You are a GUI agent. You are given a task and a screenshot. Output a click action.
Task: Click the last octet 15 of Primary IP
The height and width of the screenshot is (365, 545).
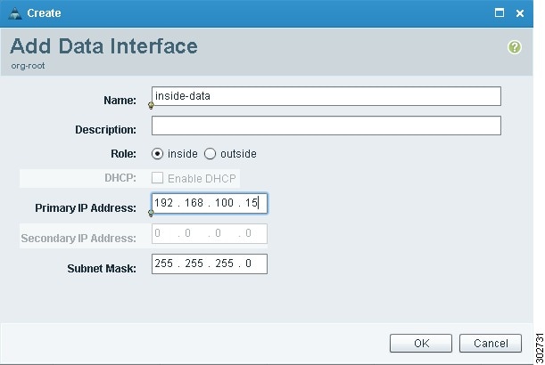[x=252, y=203]
